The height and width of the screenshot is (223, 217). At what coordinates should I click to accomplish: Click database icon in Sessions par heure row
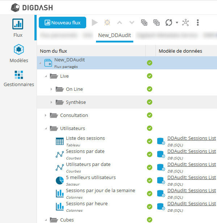click(x=161, y=207)
